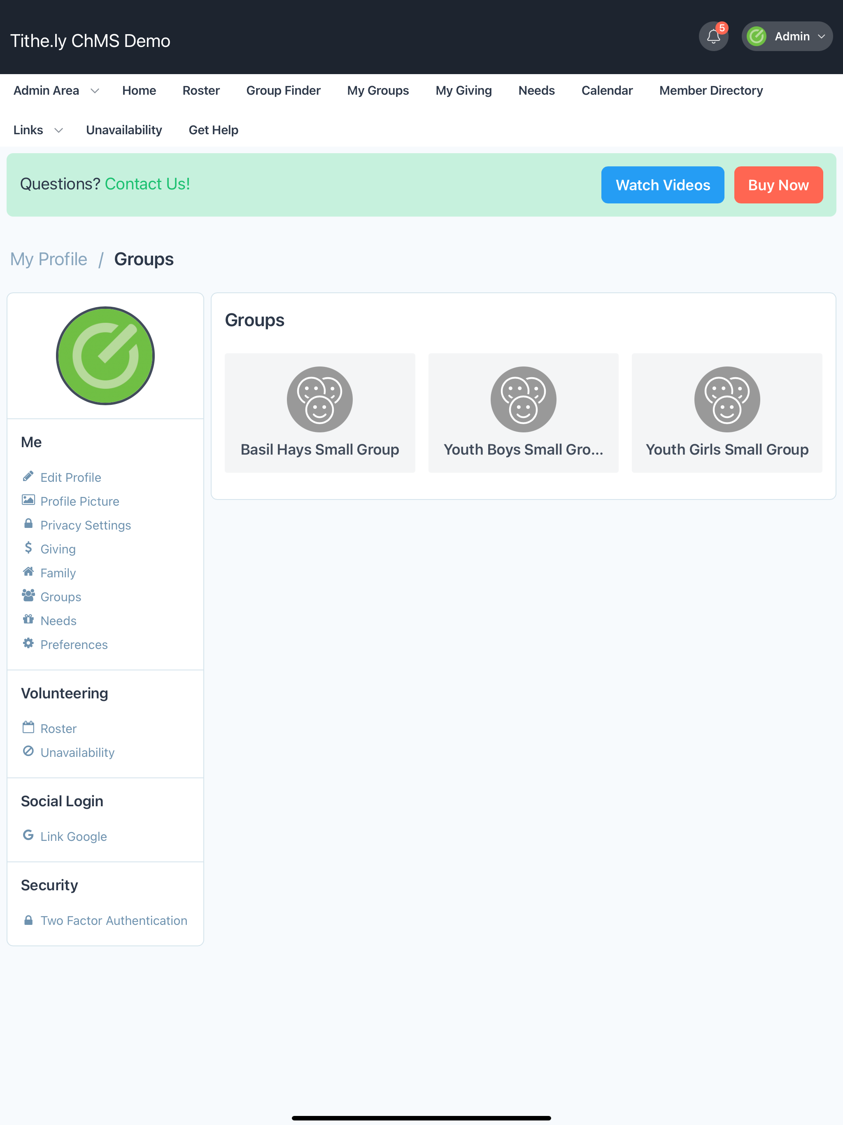This screenshot has height=1125, width=843.
Task: Expand the Admin Area menu
Action: point(56,91)
